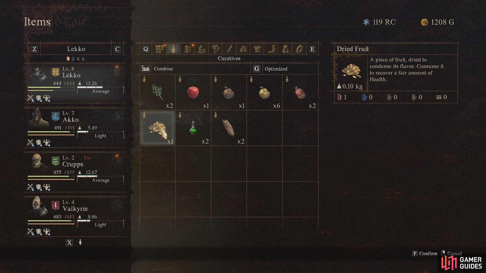486x273 pixels.
Task: Go to previous category with Q key
Action: tap(146, 49)
